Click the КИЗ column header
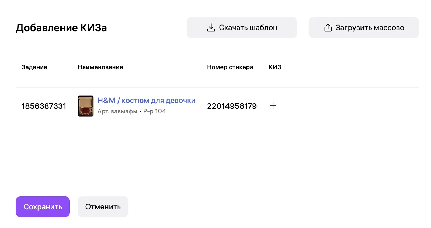Screen dimensions: 431x228 275,67
